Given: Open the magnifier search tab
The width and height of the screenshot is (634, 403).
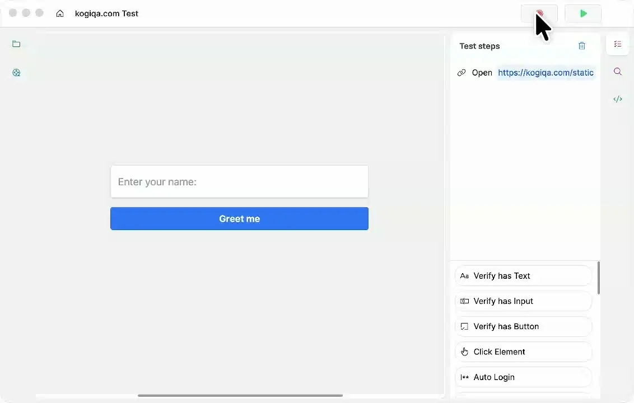Looking at the screenshot, I should tap(618, 72).
